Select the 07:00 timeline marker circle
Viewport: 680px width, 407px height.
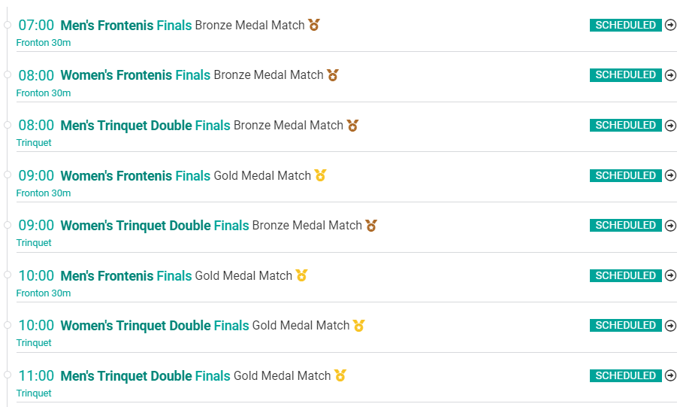click(8, 25)
